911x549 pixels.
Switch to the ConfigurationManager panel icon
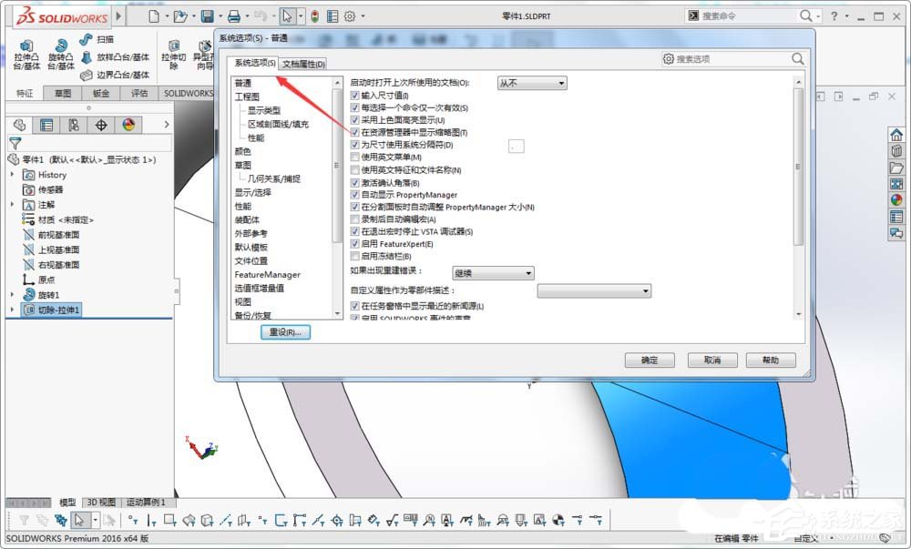coord(73,124)
